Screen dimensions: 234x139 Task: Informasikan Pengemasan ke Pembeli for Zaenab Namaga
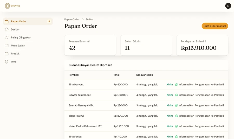(199, 105)
